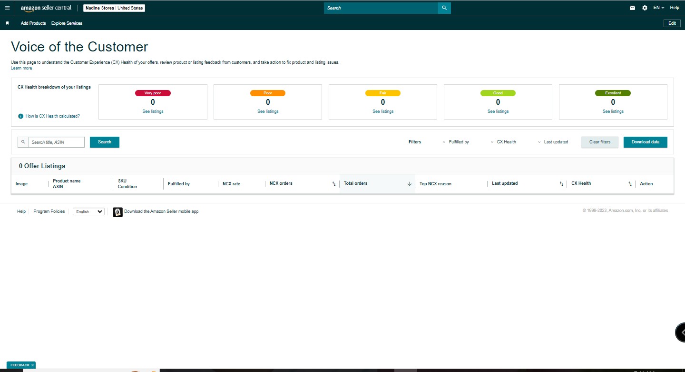Click the Action column header
The width and height of the screenshot is (685, 372).
tap(646, 184)
